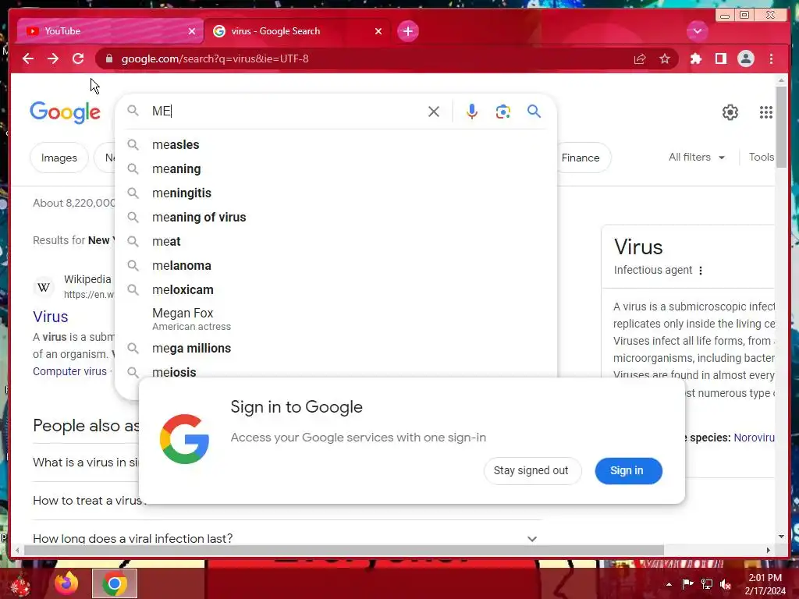Choose the meloxicam suggestion
Image resolution: width=799 pixels, height=599 pixels.
(x=336, y=290)
